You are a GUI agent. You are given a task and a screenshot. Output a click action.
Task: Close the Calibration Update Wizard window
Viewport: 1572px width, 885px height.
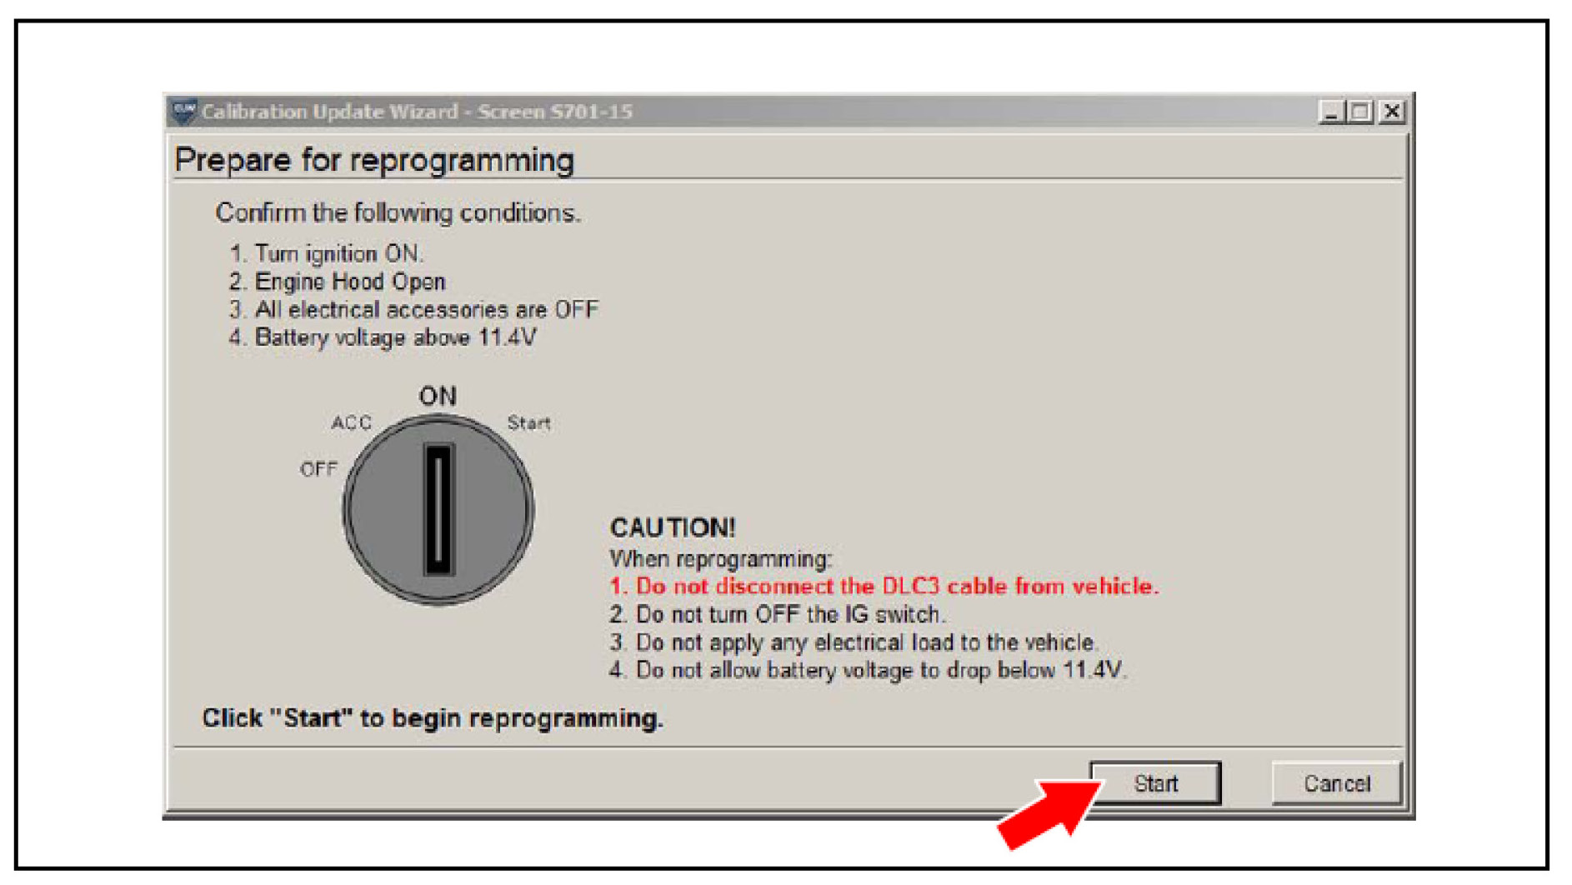click(1391, 112)
